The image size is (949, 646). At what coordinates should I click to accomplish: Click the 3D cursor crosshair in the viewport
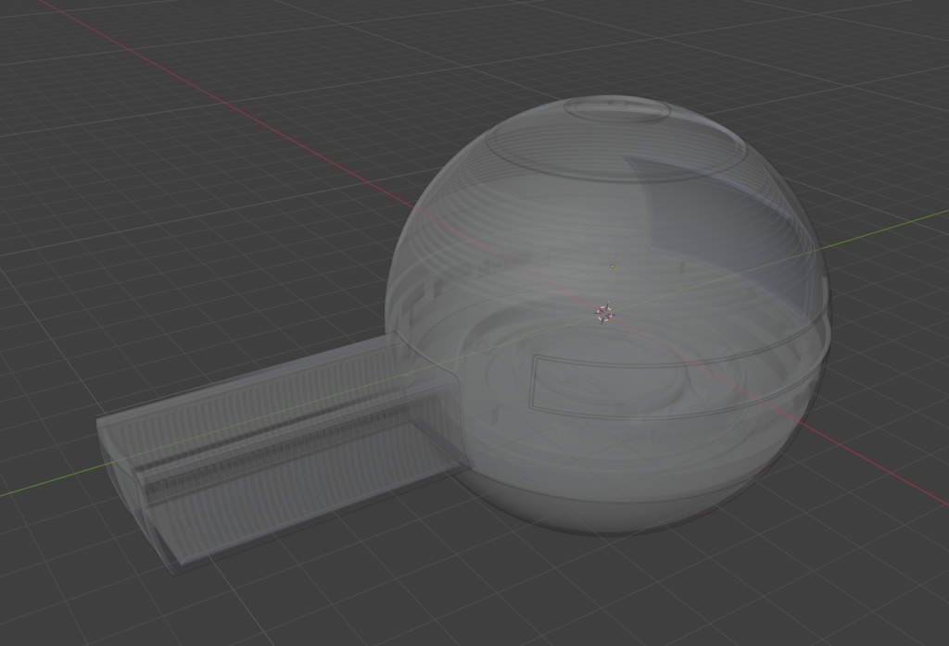pos(604,313)
